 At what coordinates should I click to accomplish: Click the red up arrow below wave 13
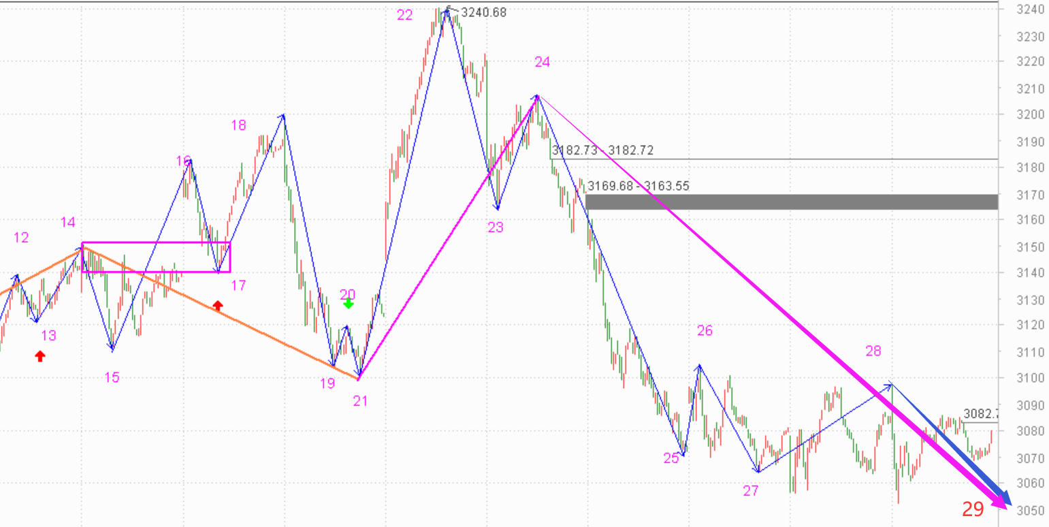point(40,355)
